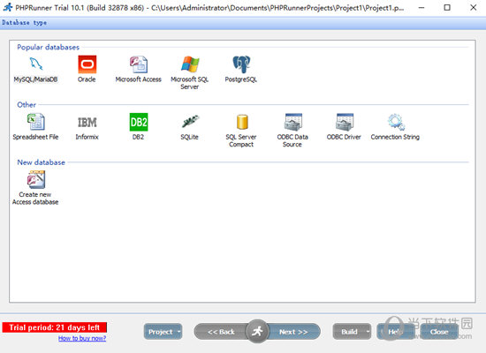Click the Spreadsheet File text label

[x=35, y=137]
